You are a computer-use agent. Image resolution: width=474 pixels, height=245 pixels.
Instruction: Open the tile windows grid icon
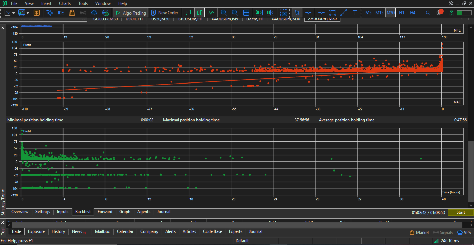pos(246,13)
